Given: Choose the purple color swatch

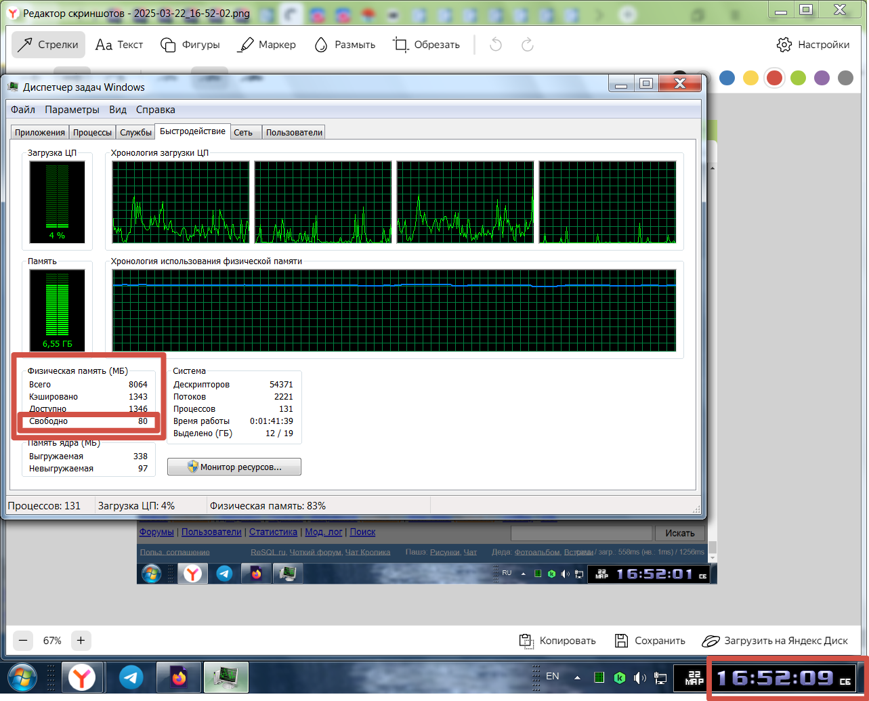Looking at the screenshot, I should [822, 78].
